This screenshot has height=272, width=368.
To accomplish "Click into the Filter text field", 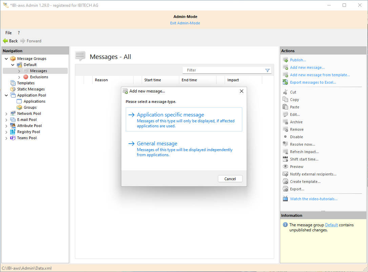I will 224,70.
